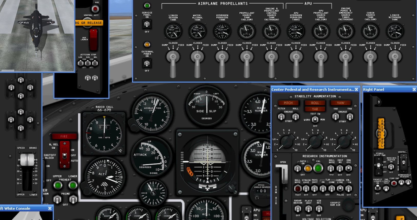This screenshot has height=220, width=417.
Task: Toggle the Radar Beacon switch
Action: [298, 209]
